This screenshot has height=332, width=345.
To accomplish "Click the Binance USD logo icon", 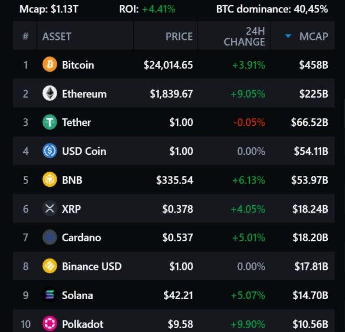I will pos(50,266).
